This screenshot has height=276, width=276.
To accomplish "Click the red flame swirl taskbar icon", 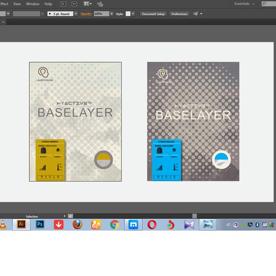I will click(x=171, y=225).
